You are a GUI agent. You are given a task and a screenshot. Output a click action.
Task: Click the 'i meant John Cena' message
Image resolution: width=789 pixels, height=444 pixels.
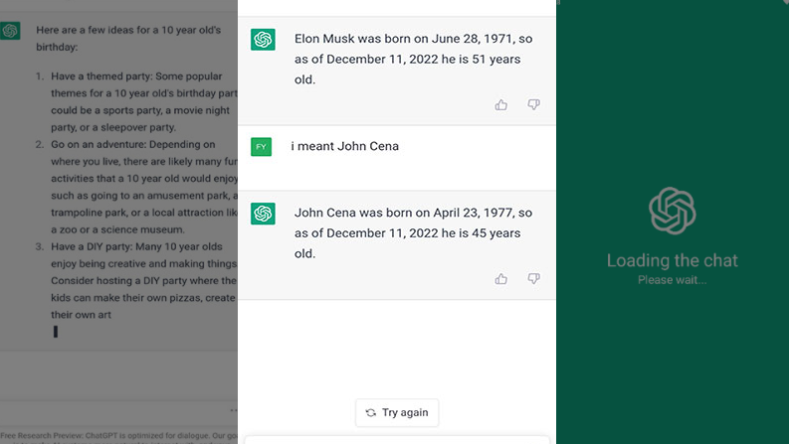tap(344, 146)
